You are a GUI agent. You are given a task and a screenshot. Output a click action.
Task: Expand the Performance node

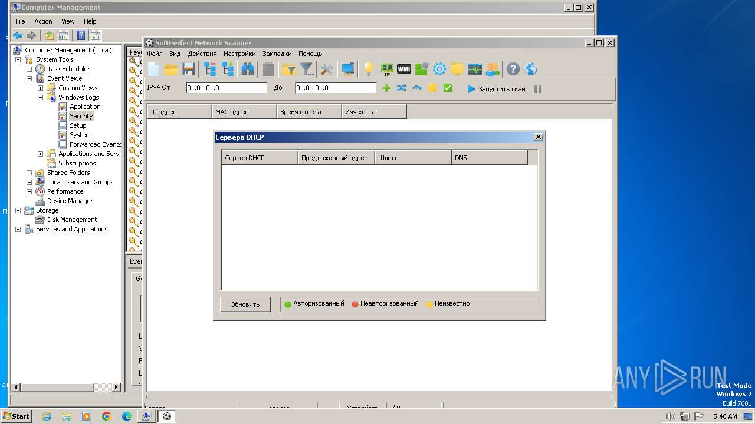point(29,191)
